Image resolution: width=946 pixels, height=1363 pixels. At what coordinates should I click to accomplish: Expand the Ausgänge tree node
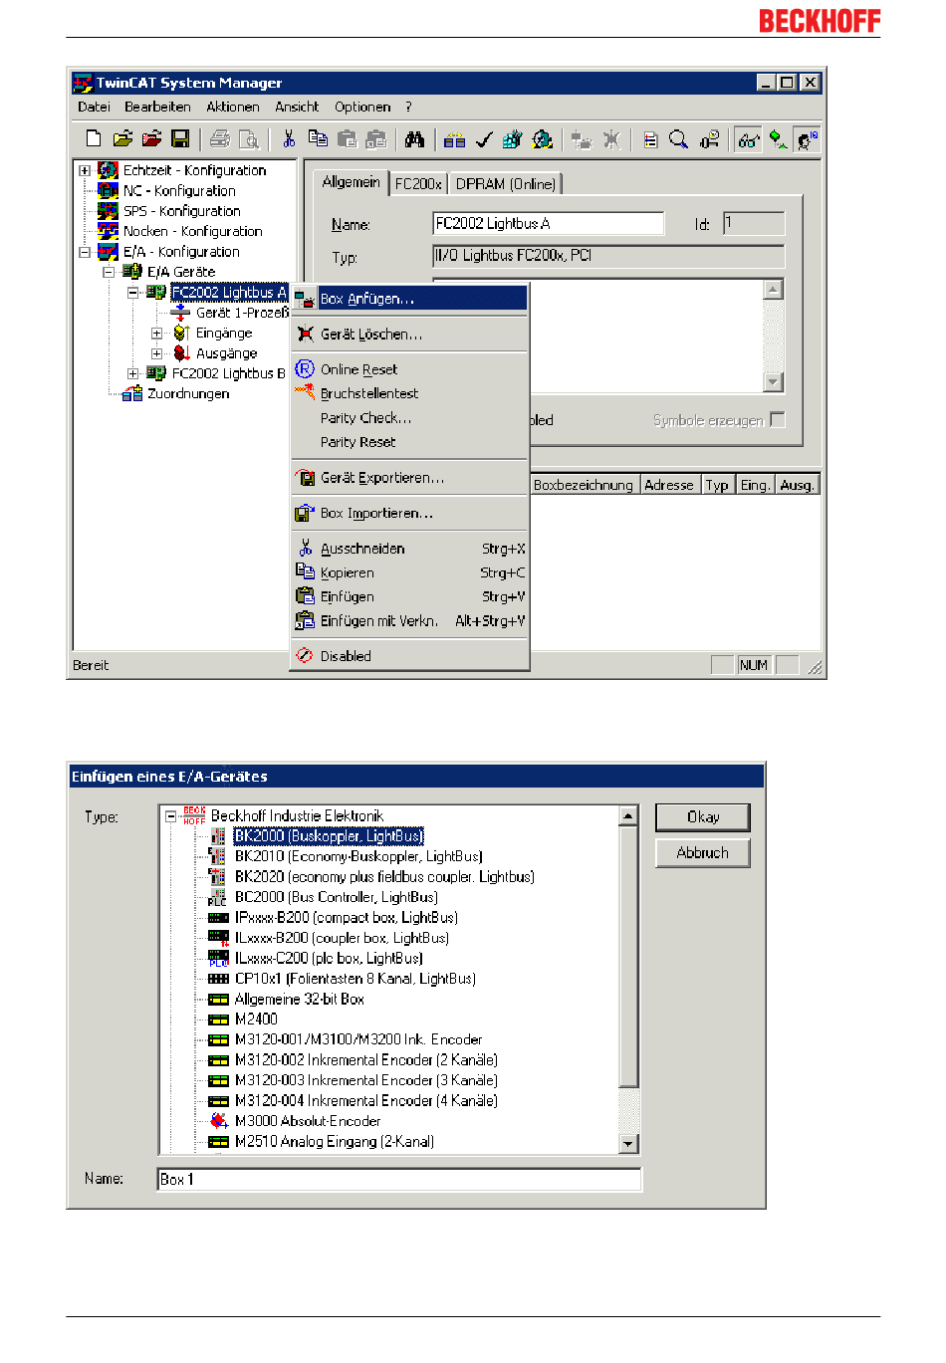tap(156, 353)
